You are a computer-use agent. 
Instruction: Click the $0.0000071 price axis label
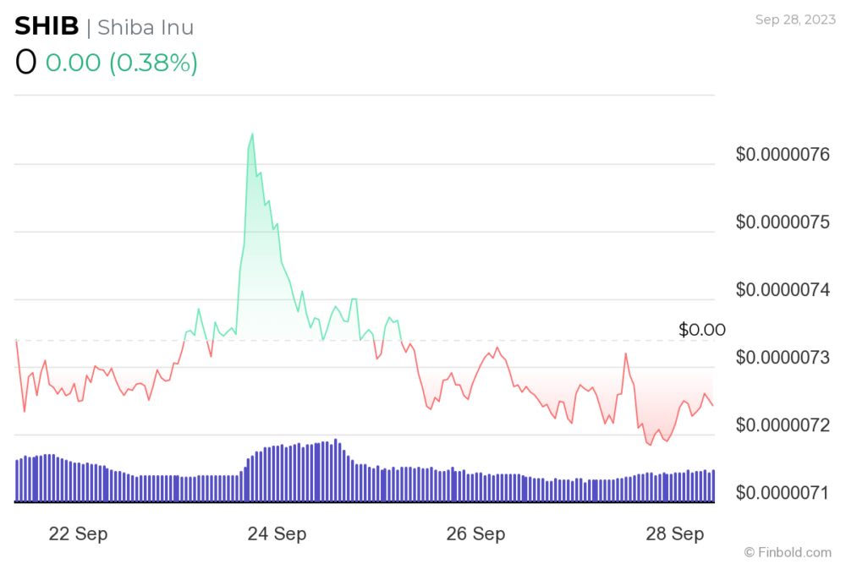tap(783, 492)
